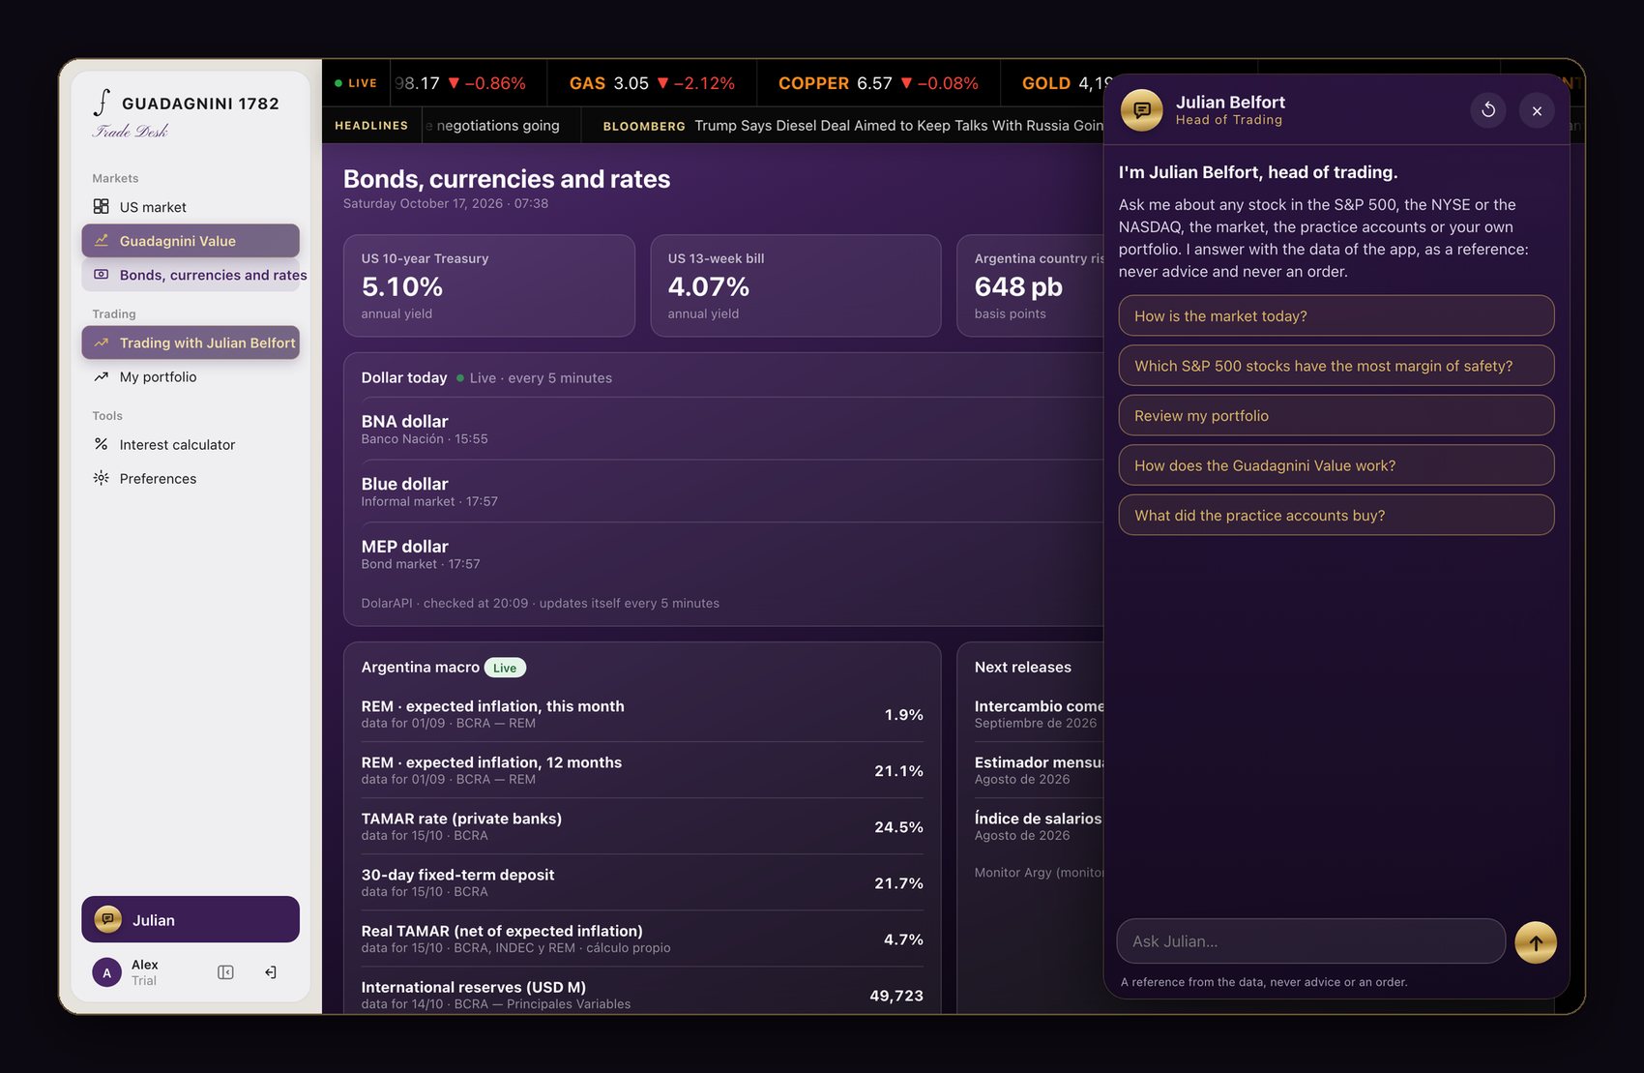
Task: Reset the conversation with Julian Belfort
Action: point(1488,110)
